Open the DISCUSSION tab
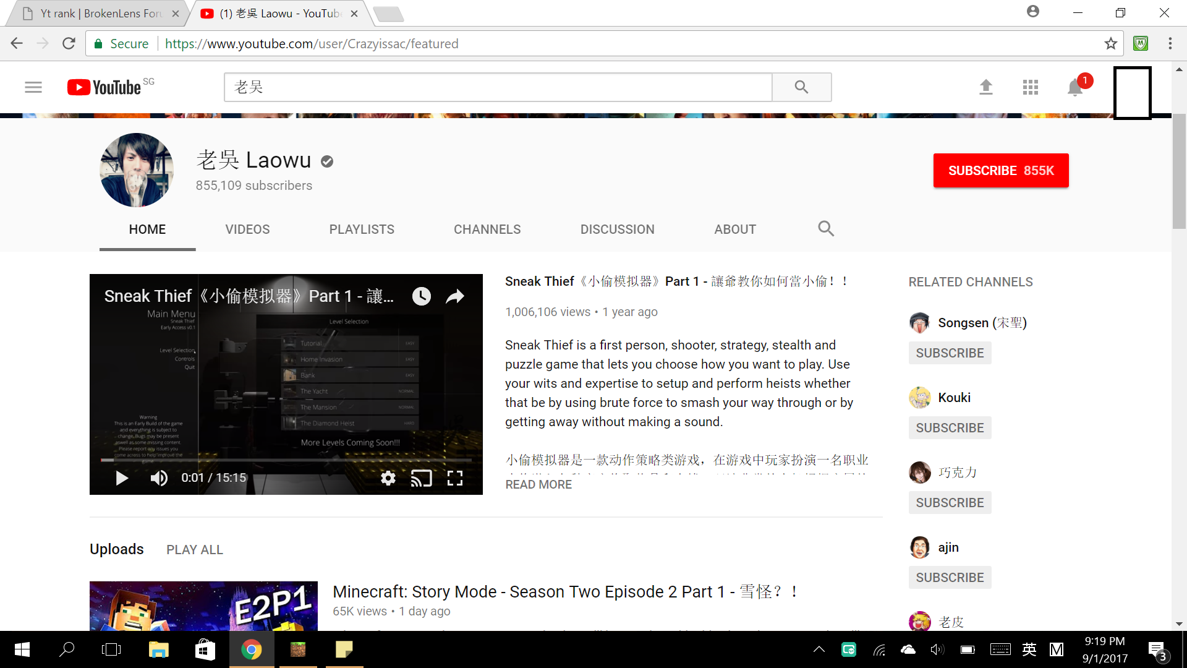The width and height of the screenshot is (1187, 668). click(x=617, y=229)
